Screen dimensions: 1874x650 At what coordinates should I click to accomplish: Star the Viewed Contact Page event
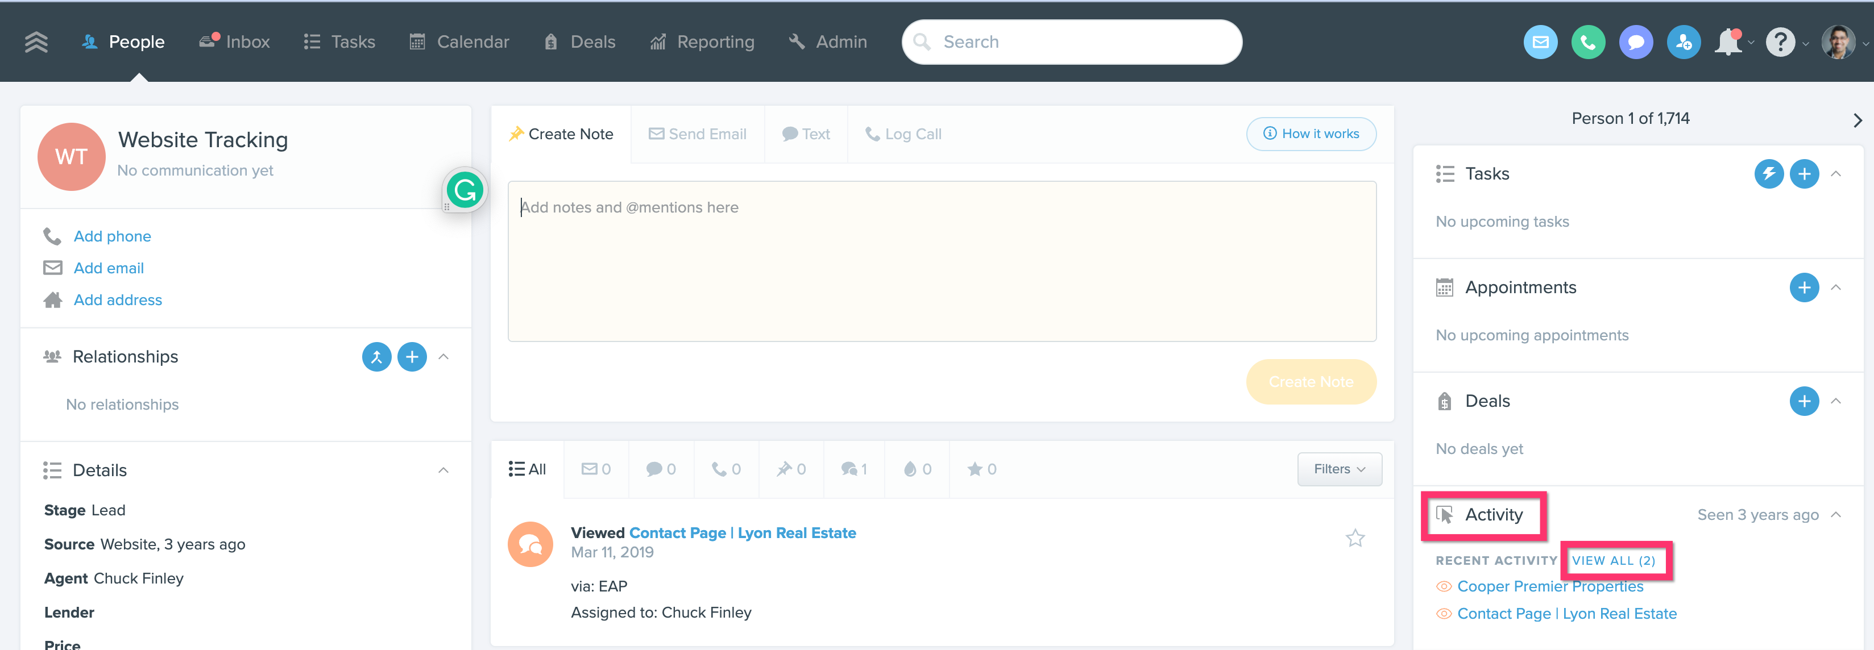(x=1354, y=538)
